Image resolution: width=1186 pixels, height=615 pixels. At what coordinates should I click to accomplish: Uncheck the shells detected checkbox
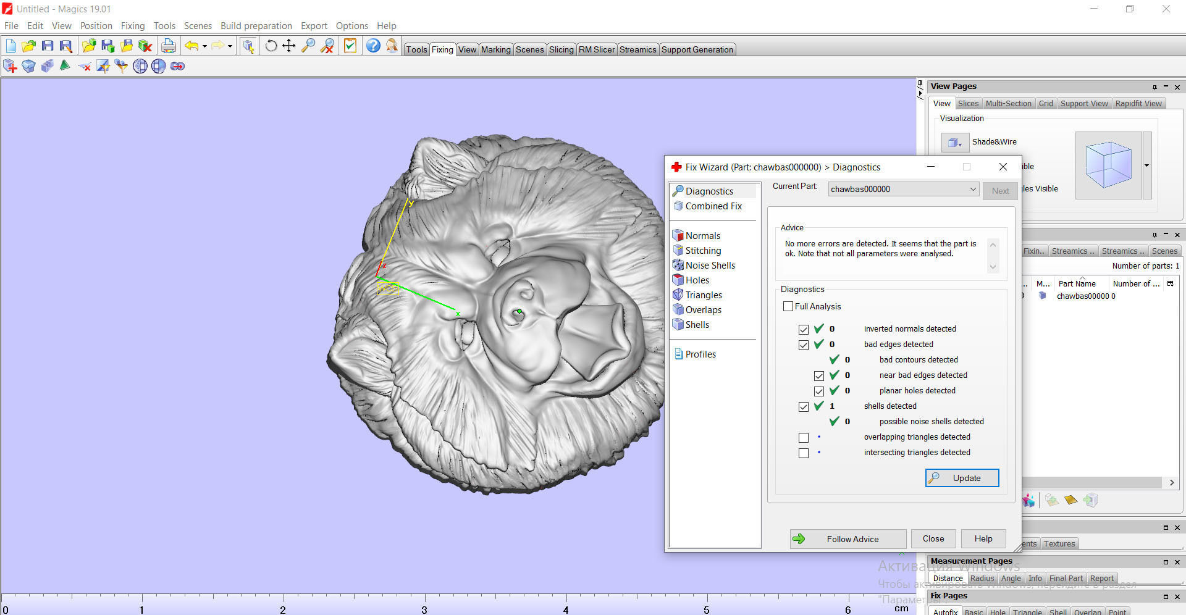[803, 406]
